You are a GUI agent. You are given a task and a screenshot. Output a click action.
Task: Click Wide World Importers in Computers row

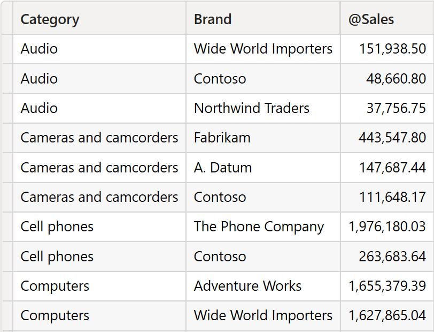[x=263, y=315]
